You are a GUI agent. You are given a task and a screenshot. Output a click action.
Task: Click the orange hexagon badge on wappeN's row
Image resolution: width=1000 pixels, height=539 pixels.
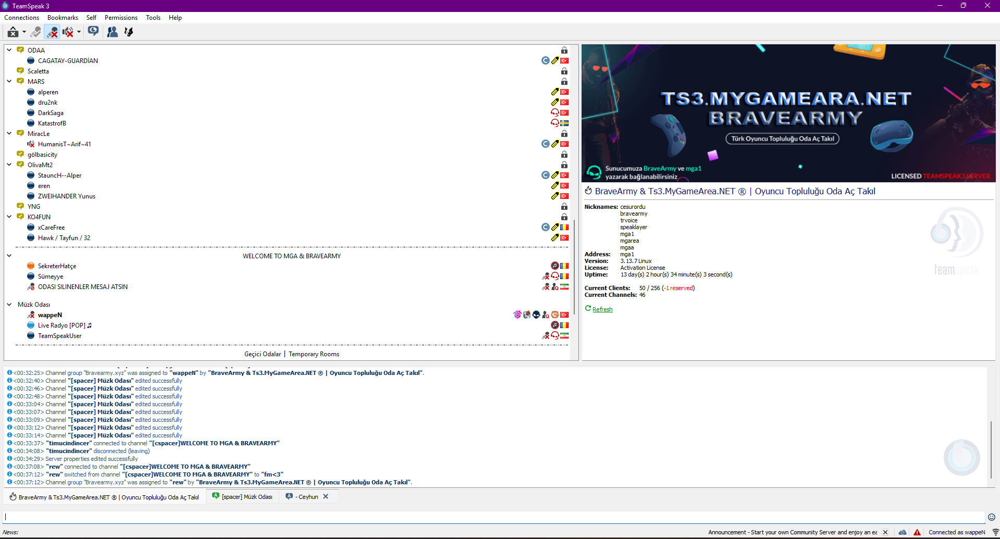click(555, 315)
